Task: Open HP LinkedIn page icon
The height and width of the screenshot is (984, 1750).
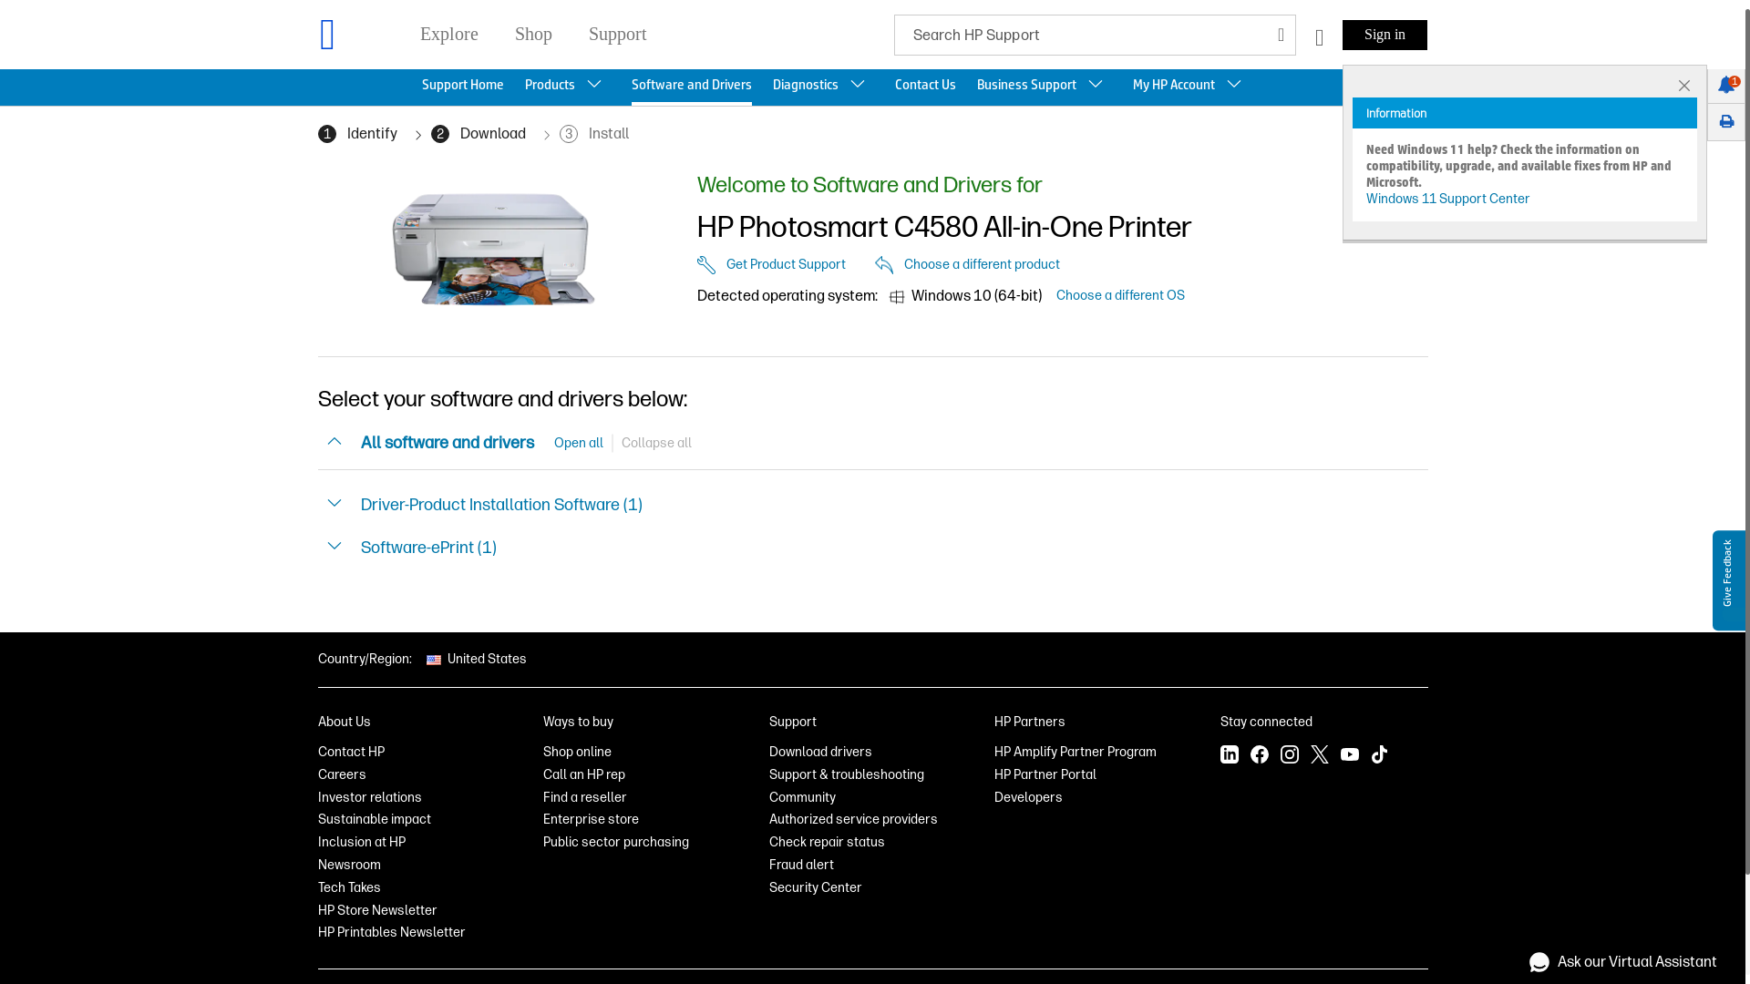Action: (x=1230, y=754)
